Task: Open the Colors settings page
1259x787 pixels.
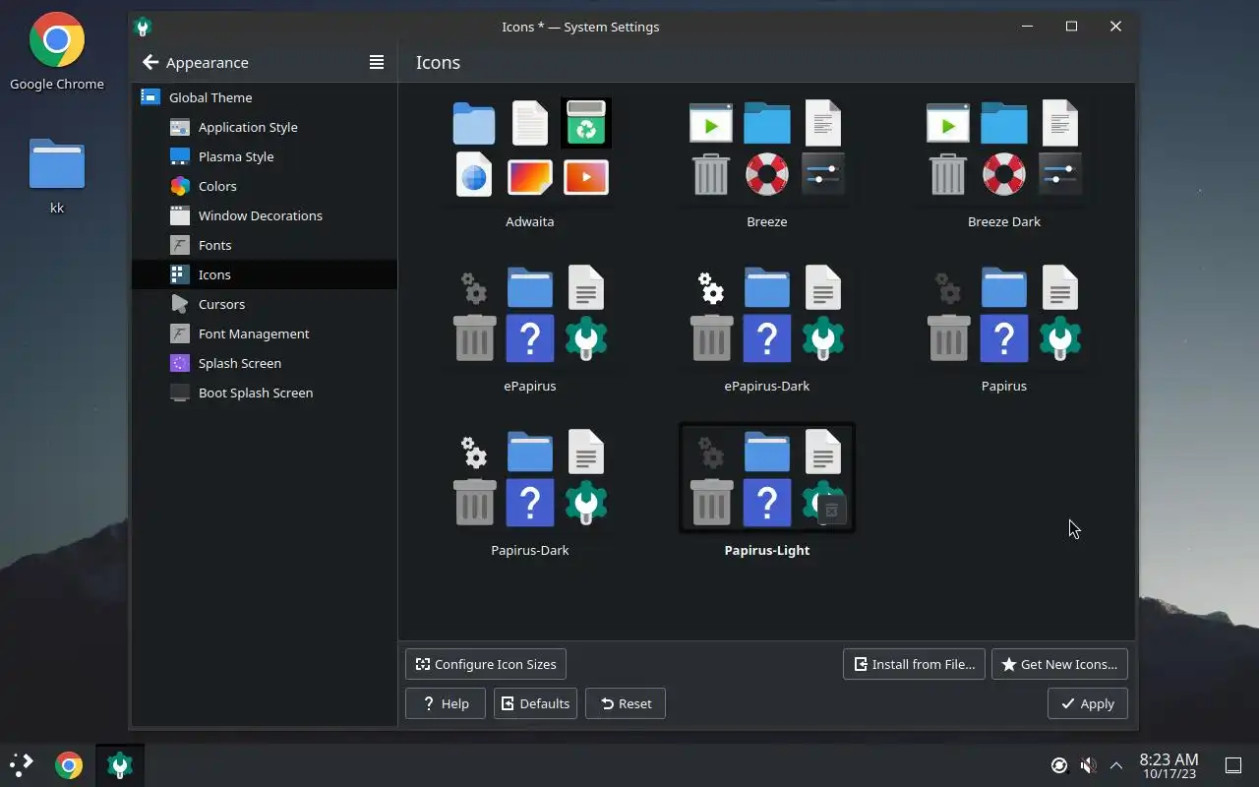Action: 265,186
